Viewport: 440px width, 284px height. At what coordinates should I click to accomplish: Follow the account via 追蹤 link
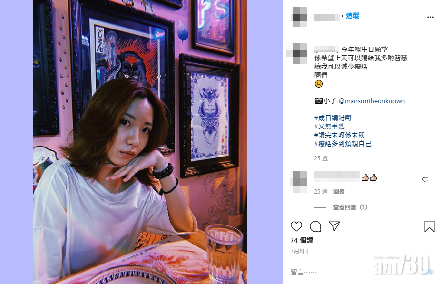352,16
